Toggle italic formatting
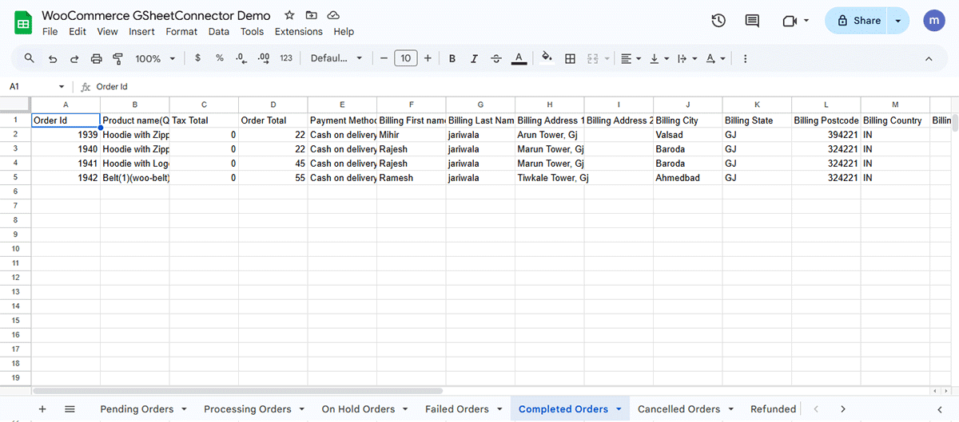The image size is (959, 422). pos(474,58)
